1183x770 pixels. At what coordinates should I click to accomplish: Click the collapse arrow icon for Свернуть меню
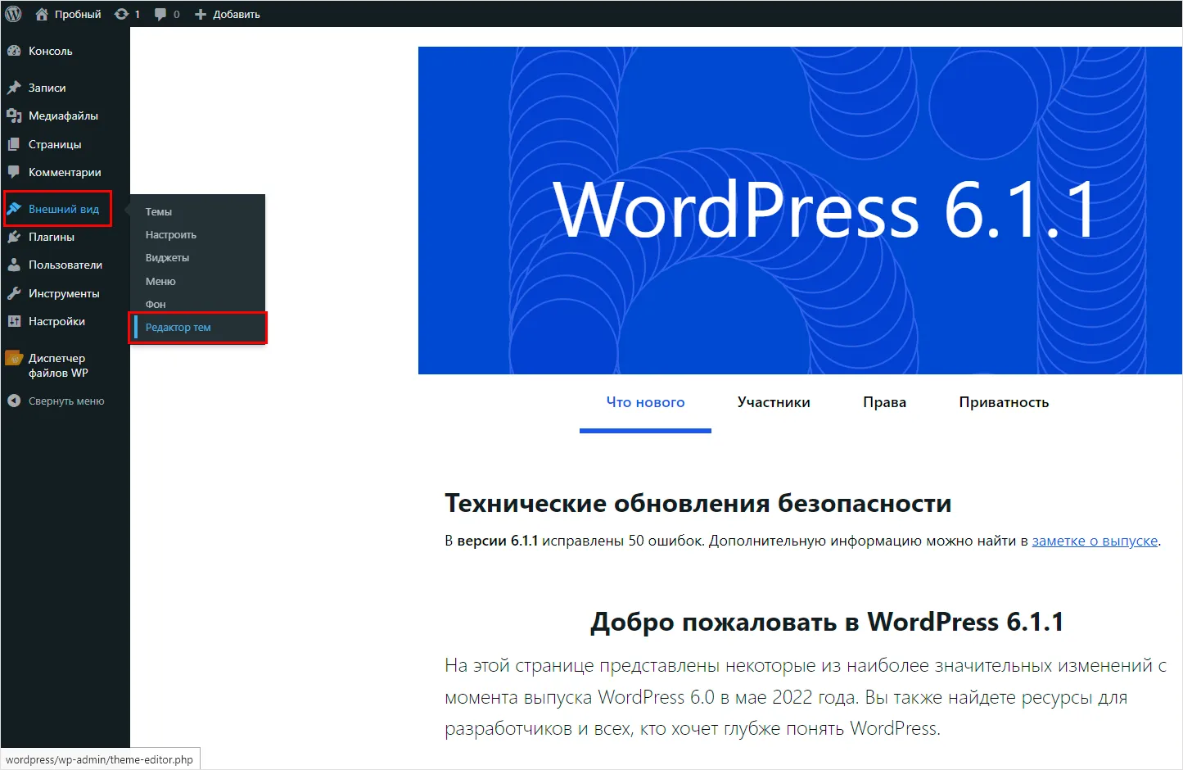point(14,401)
